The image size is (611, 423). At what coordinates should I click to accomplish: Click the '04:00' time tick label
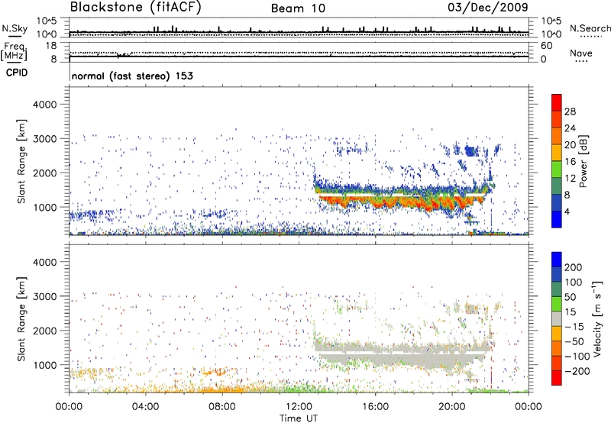pyautogui.click(x=145, y=407)
